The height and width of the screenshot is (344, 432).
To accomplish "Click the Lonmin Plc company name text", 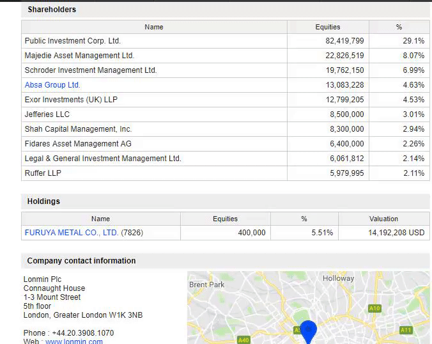I will (x=42, y=279).
